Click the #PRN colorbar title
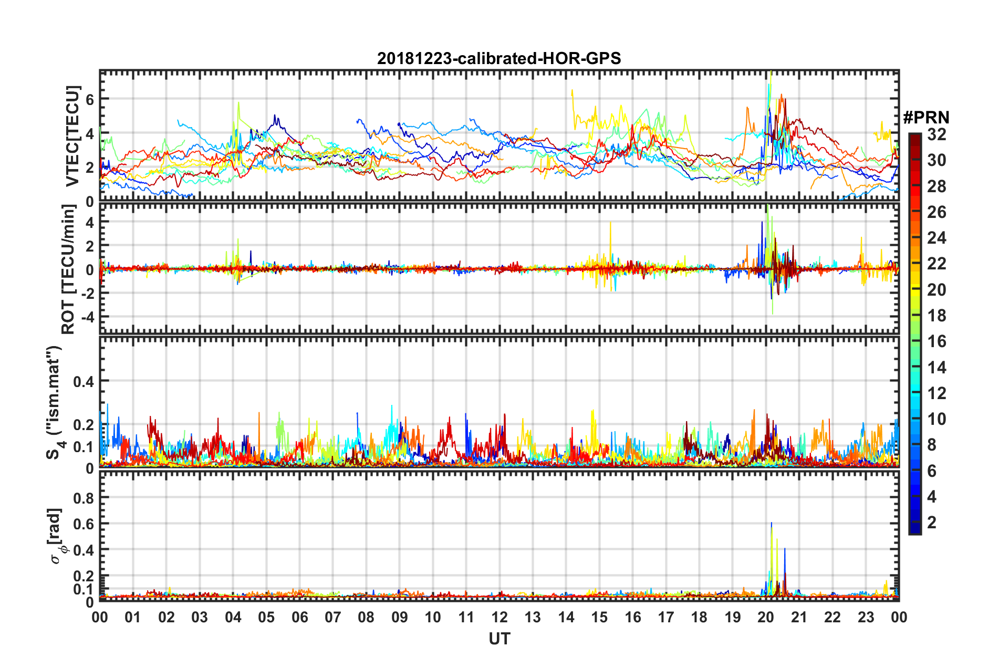The image size is (999, 668). pyautogui.click(x=926, y=117)
